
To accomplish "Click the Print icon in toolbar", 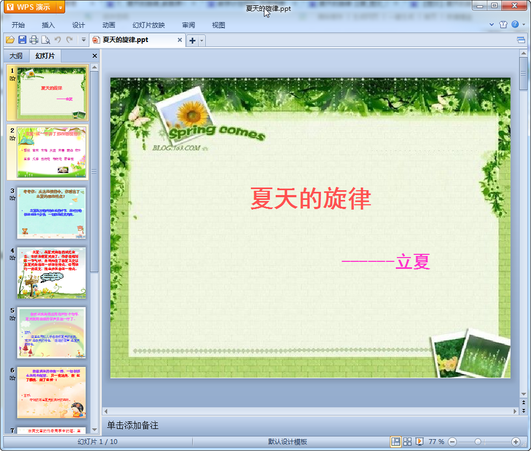I will coord(34,40).
